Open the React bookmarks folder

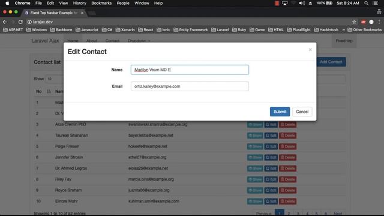coord(146,29)
